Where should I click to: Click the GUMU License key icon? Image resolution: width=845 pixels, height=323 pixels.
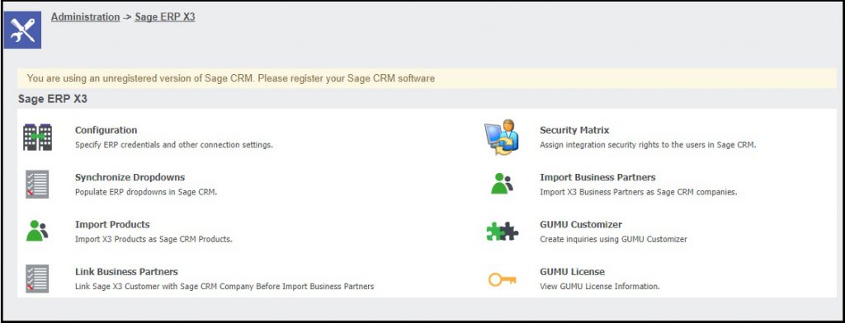click(503, 279)
